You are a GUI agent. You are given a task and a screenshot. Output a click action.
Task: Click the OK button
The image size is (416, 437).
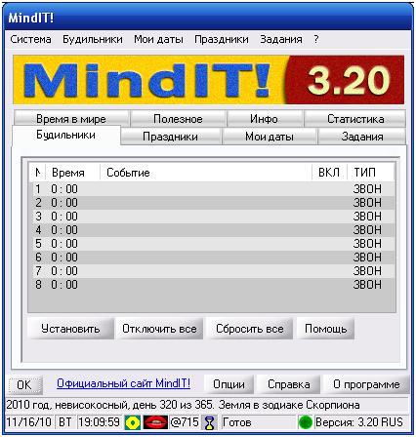24,385
